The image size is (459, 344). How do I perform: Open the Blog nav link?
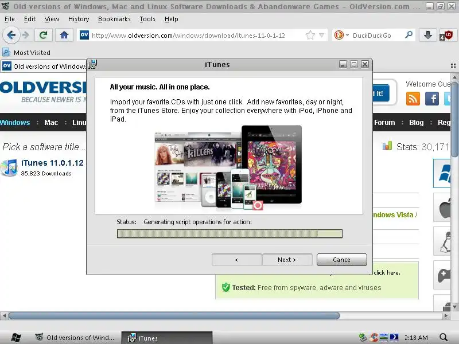click(x=417, y=123)
